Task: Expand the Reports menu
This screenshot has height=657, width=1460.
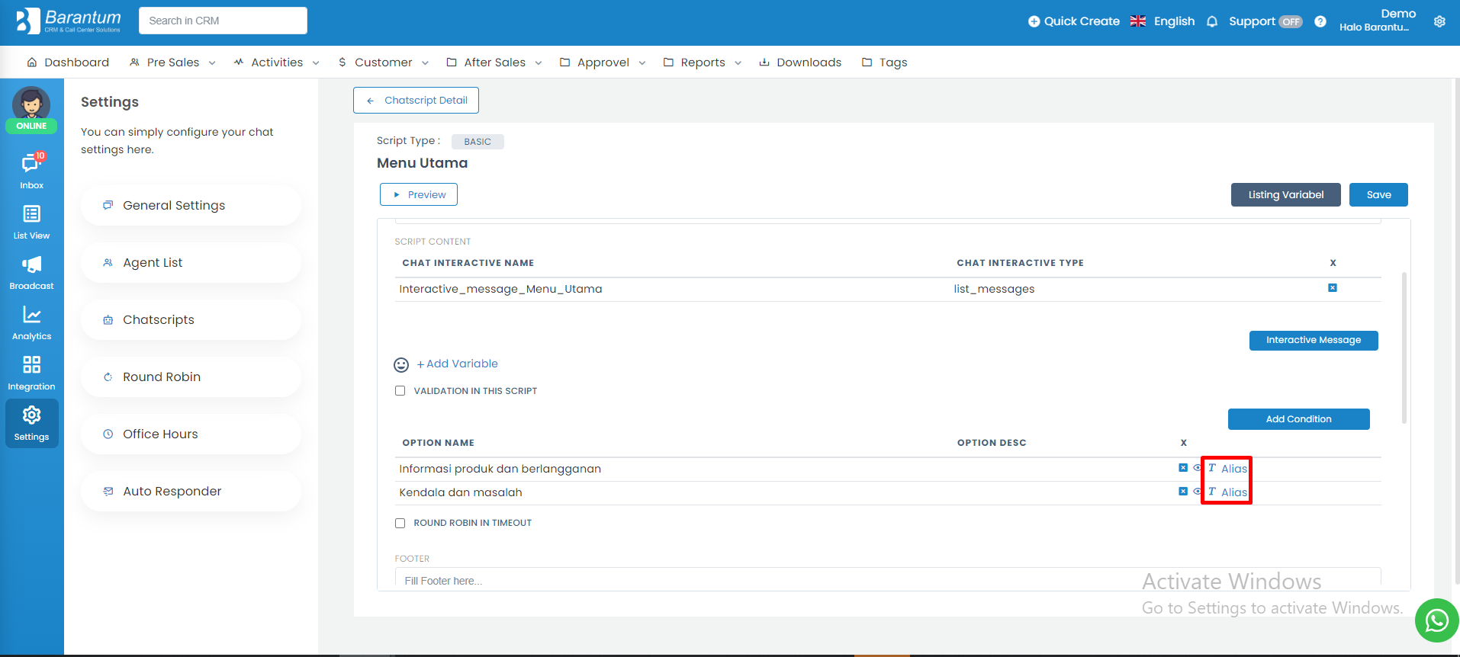Action: click(x=703, y=62)
